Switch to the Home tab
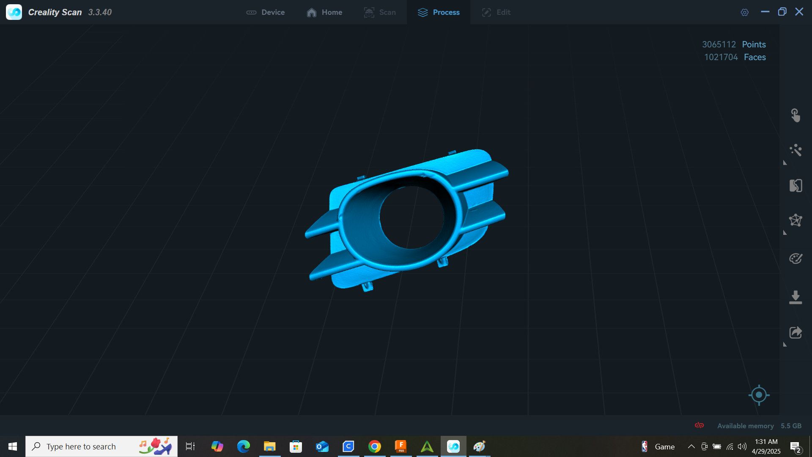 click(x=324, y=12)
